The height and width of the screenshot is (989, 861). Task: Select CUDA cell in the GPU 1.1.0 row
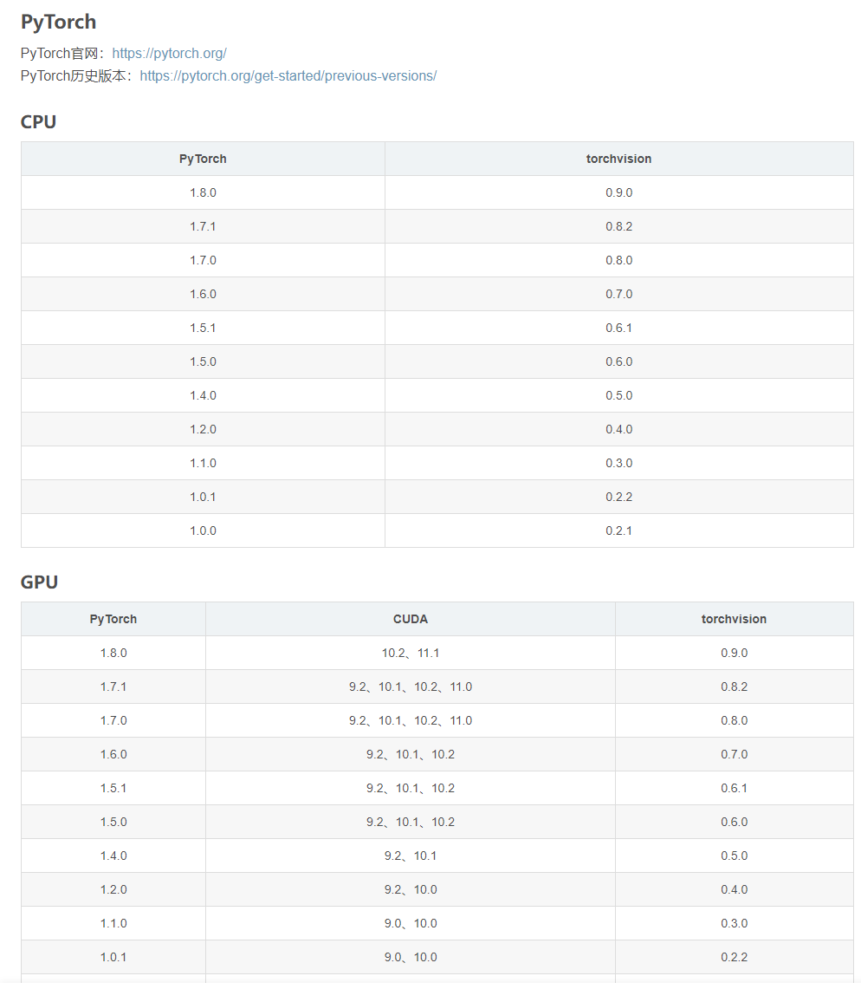coord(411,923)
